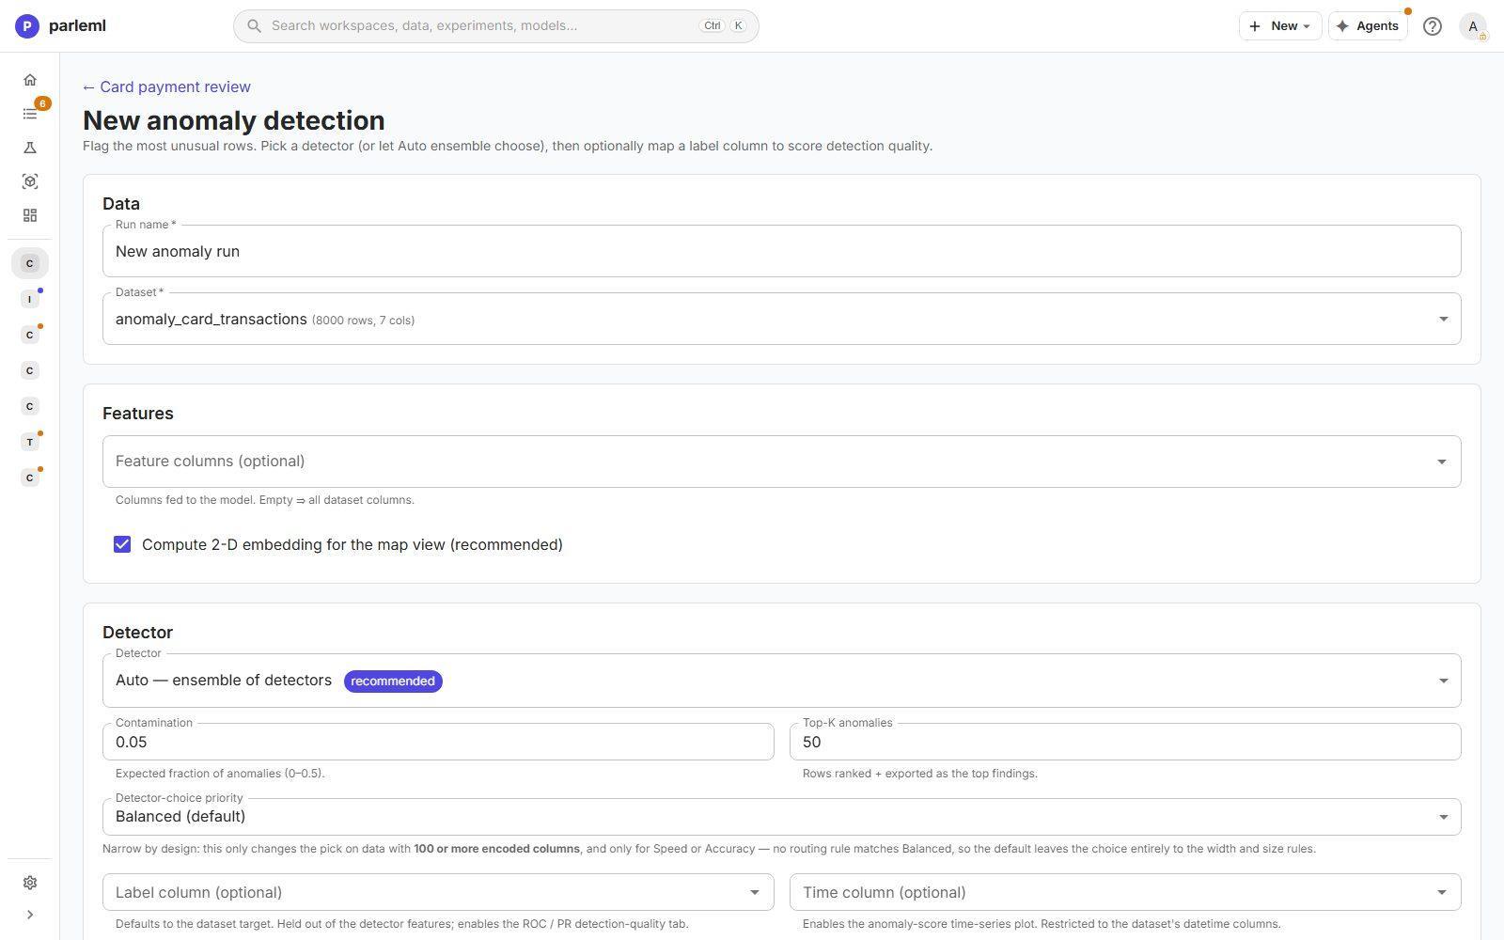1504x940 pixels.
Task: Uncheck Compute 2-D embedding checkbox
Action: 122,544
